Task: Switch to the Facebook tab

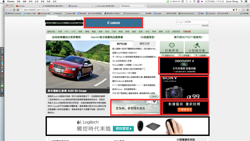Action: click(80, 6)
